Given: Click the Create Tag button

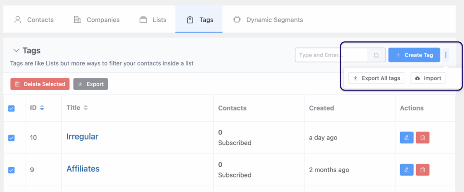Looking at the screenshot, I should tap(414, 55).
